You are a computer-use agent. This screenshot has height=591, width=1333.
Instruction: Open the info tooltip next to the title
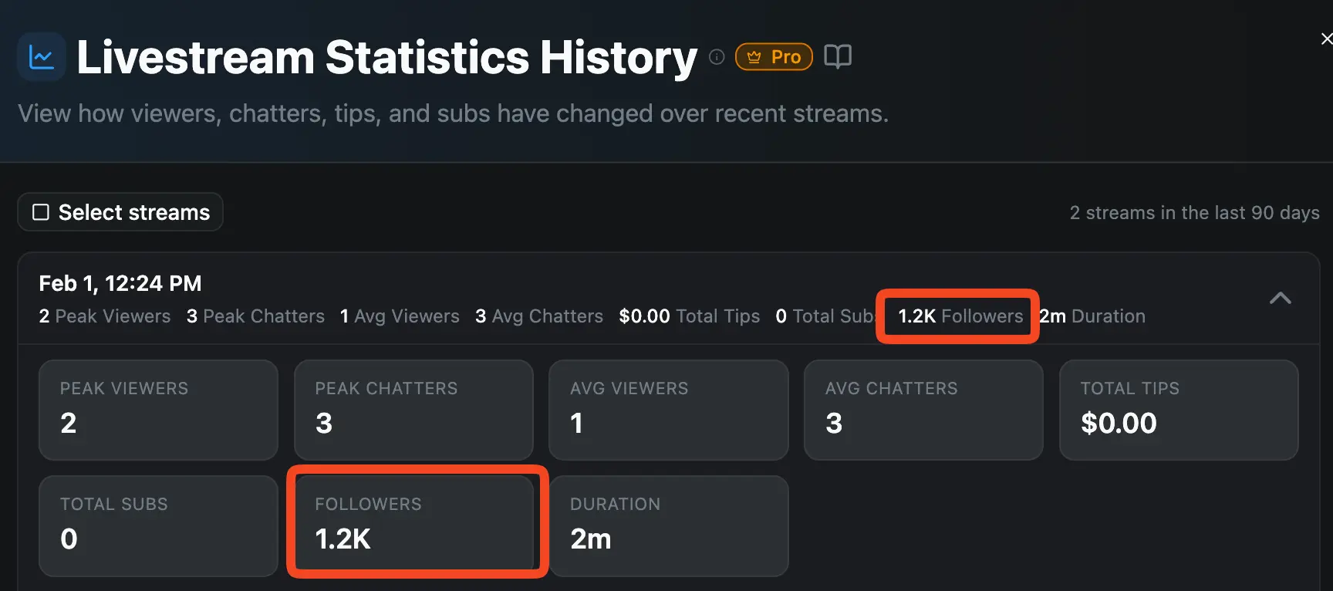click(717, 56)
